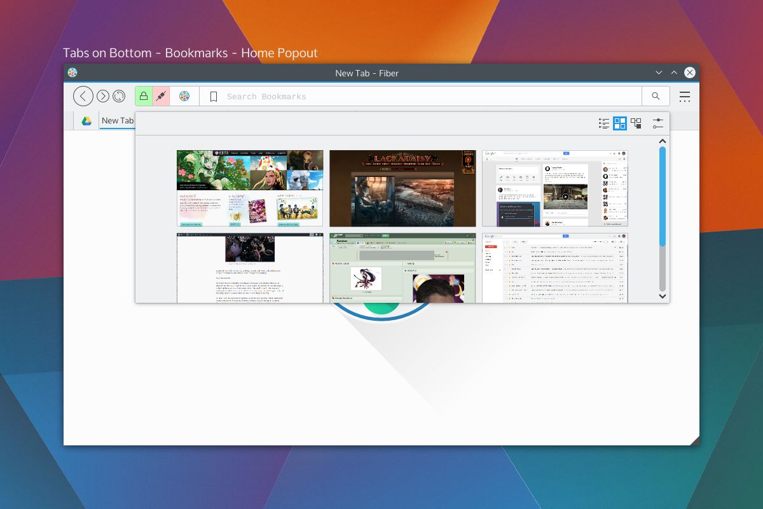Click the blue vertical scrollbar handle
763x509 pixels.
click(662, 197)
